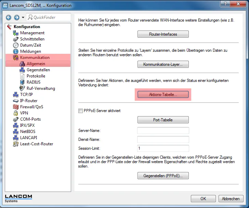Select Management in the configuration tree
The image size is (249, 208).
[32, 33]
